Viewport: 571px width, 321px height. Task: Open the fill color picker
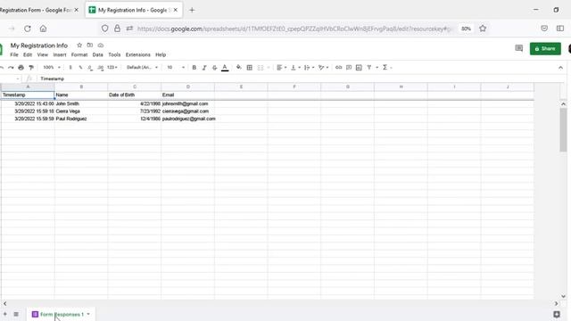pyautogui.click(x=239, y=68)
